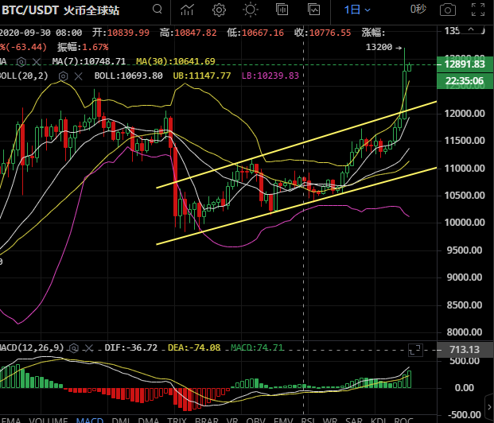Click the MA(7):10748.71 readout
This screenshot has width=494, height=423.
click(x=89, y=61)
